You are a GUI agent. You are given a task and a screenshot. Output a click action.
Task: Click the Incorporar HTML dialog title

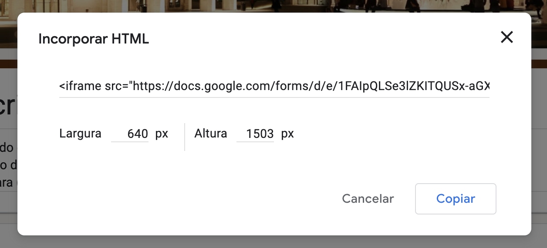[94, 39]
